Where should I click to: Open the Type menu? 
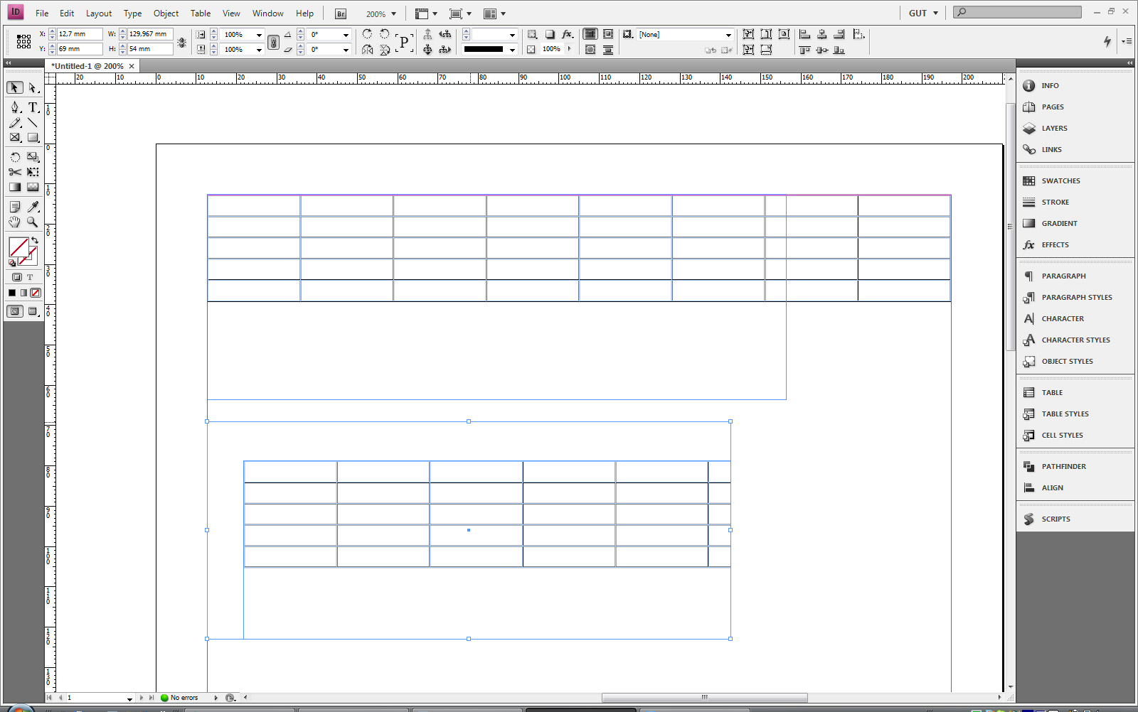132,14
